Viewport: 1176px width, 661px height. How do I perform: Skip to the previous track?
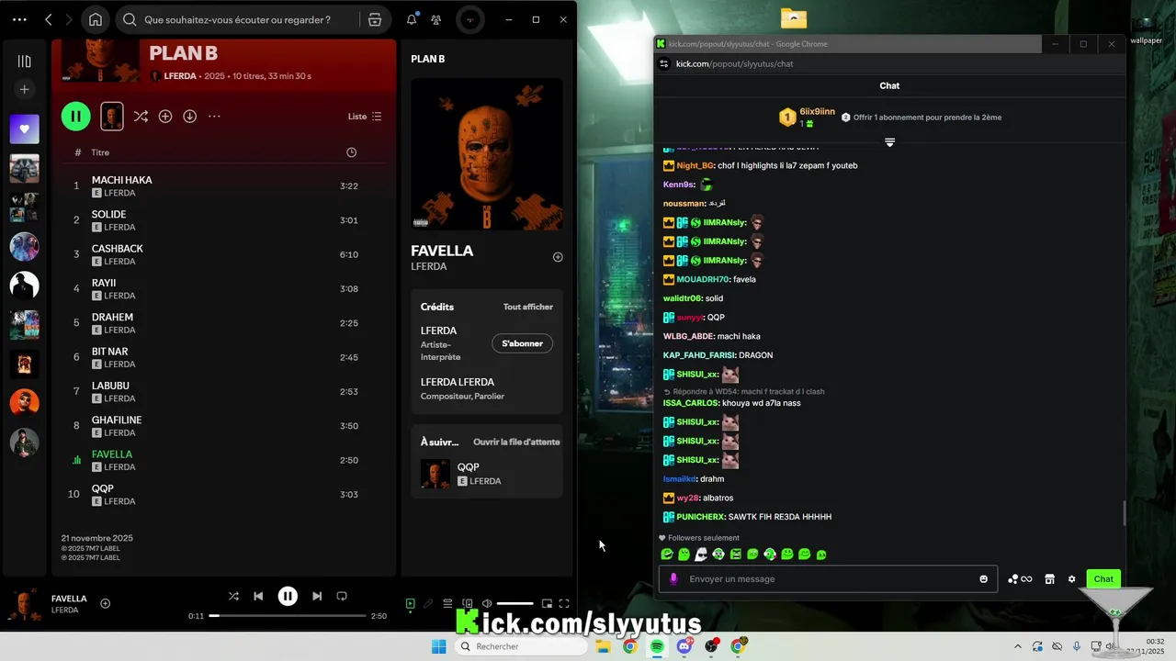pyautogui.click(x=258, y=596)
